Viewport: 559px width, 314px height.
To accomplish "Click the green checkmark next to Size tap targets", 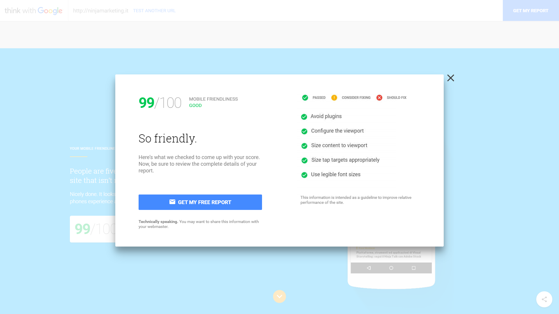I will 304,160.
